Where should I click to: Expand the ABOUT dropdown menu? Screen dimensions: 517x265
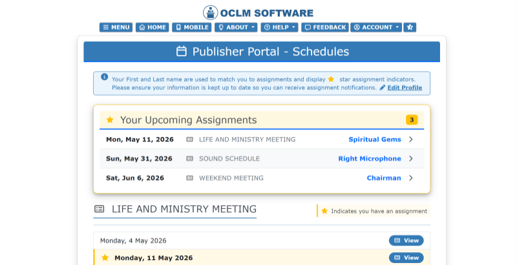[x=236, y=27]
